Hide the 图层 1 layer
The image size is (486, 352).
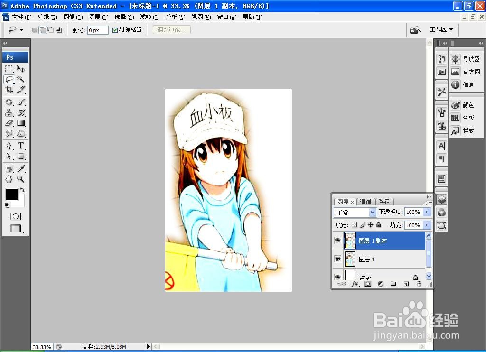pos(338,259)
